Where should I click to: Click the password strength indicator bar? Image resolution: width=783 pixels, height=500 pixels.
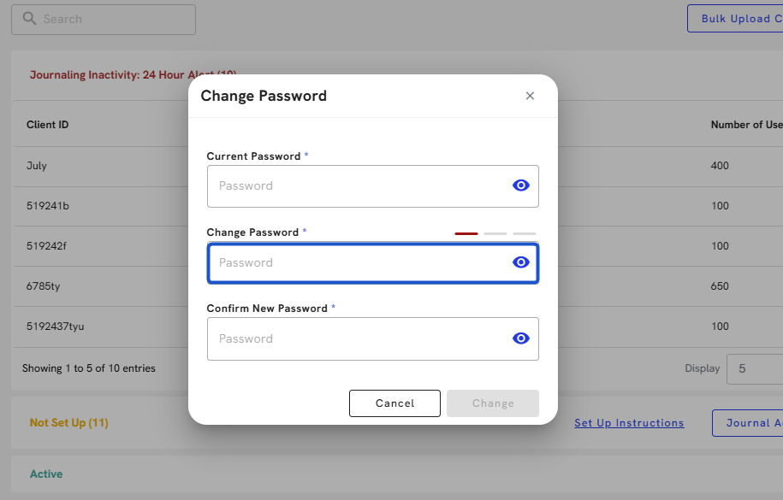pos(495,232)
